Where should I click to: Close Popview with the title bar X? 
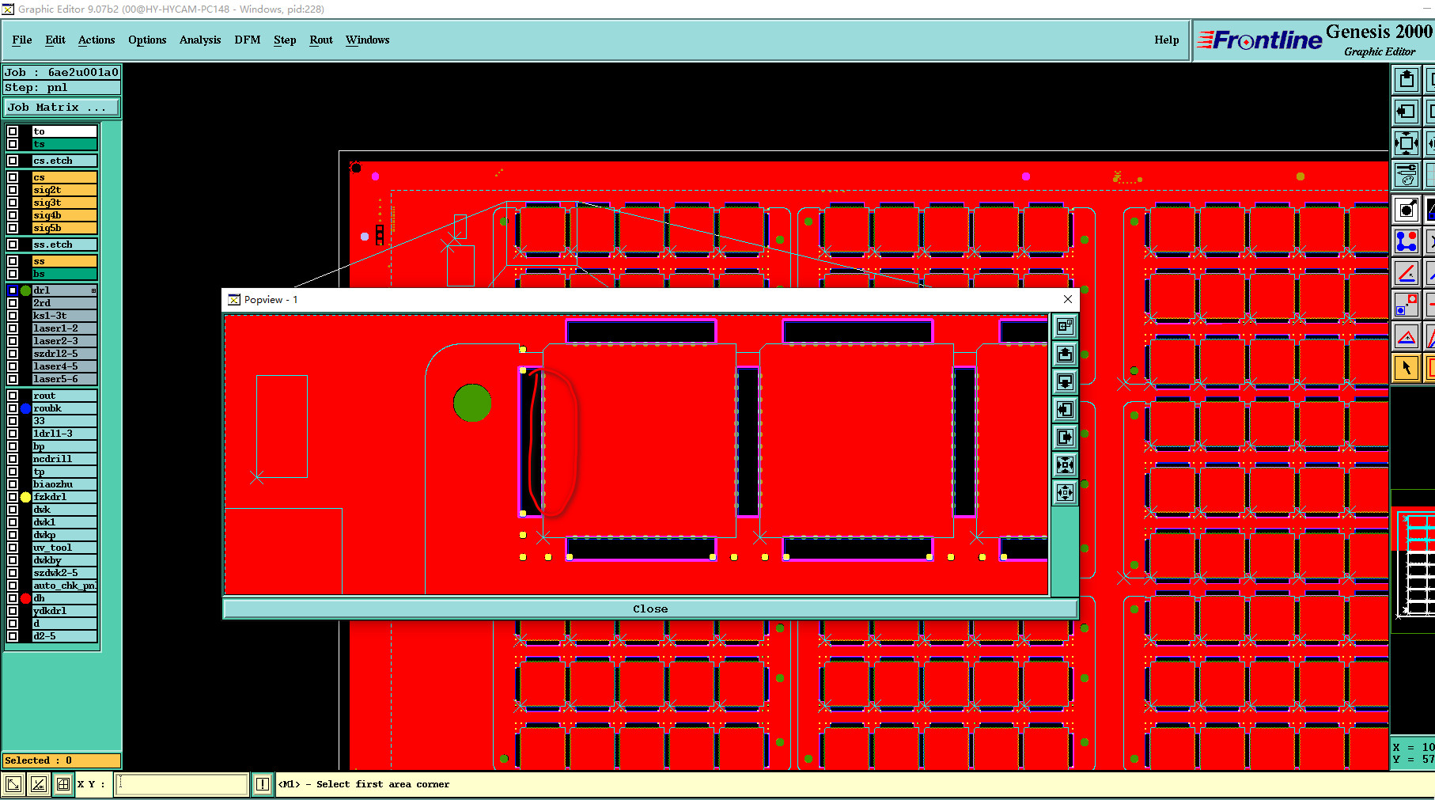tap(1068, 299)
